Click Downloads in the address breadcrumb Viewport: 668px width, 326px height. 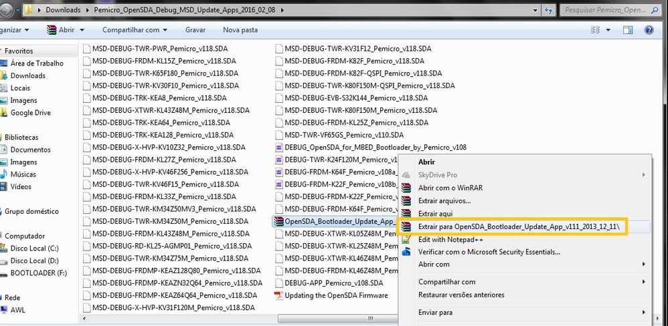[x=63, y=10]
